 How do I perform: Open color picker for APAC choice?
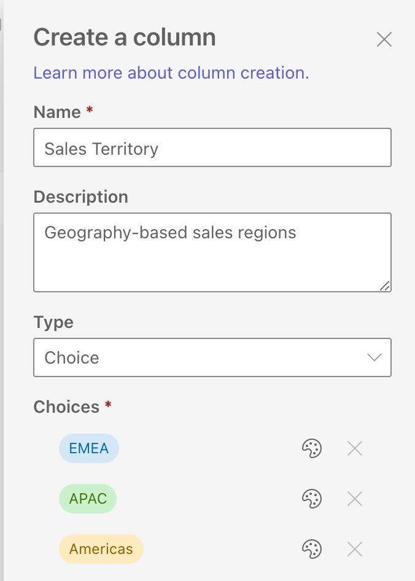coord(312,499)
